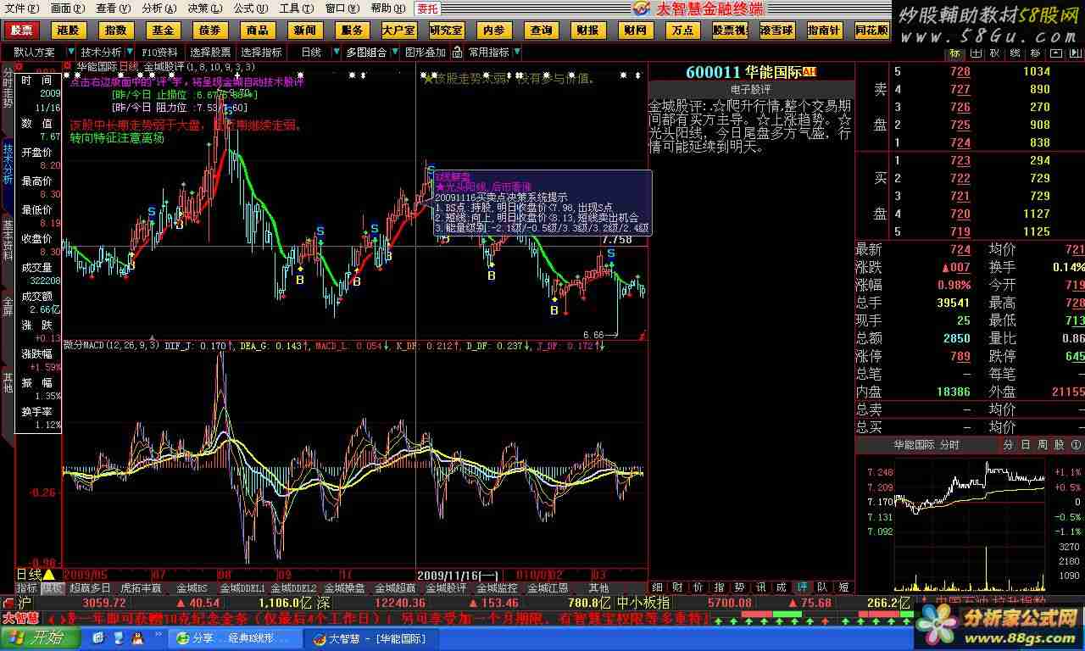This screenshot has height=651, width=1085.
Task: Select the 金城换盘 indicator tab
Action: tap(343, 587)
